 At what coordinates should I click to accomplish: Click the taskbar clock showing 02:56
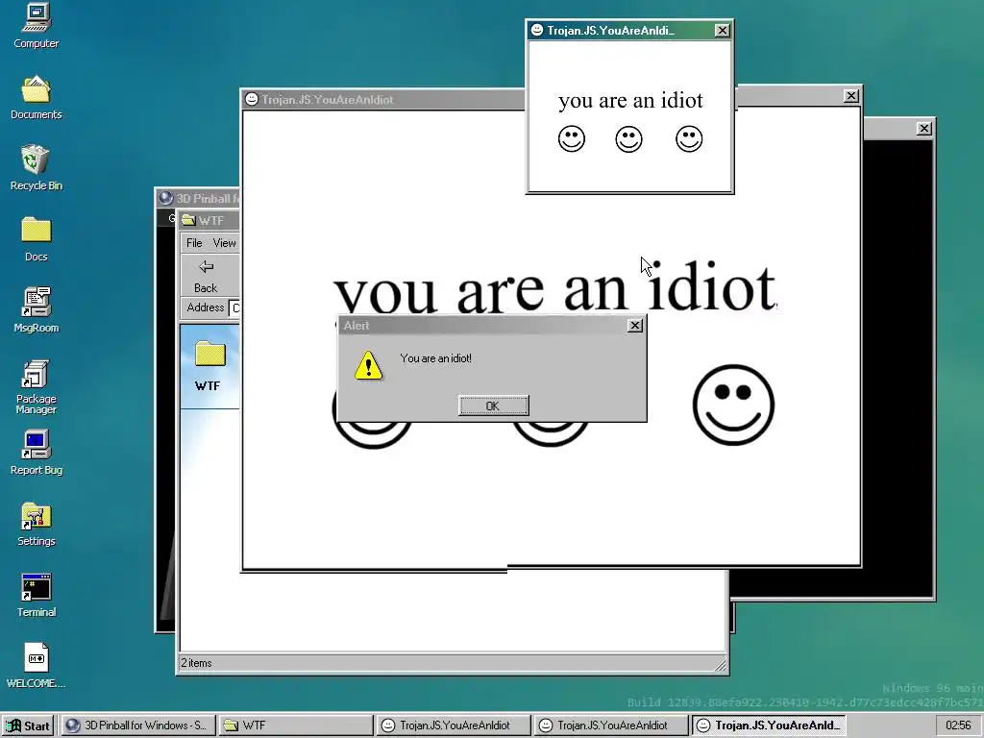pos(958,726)
